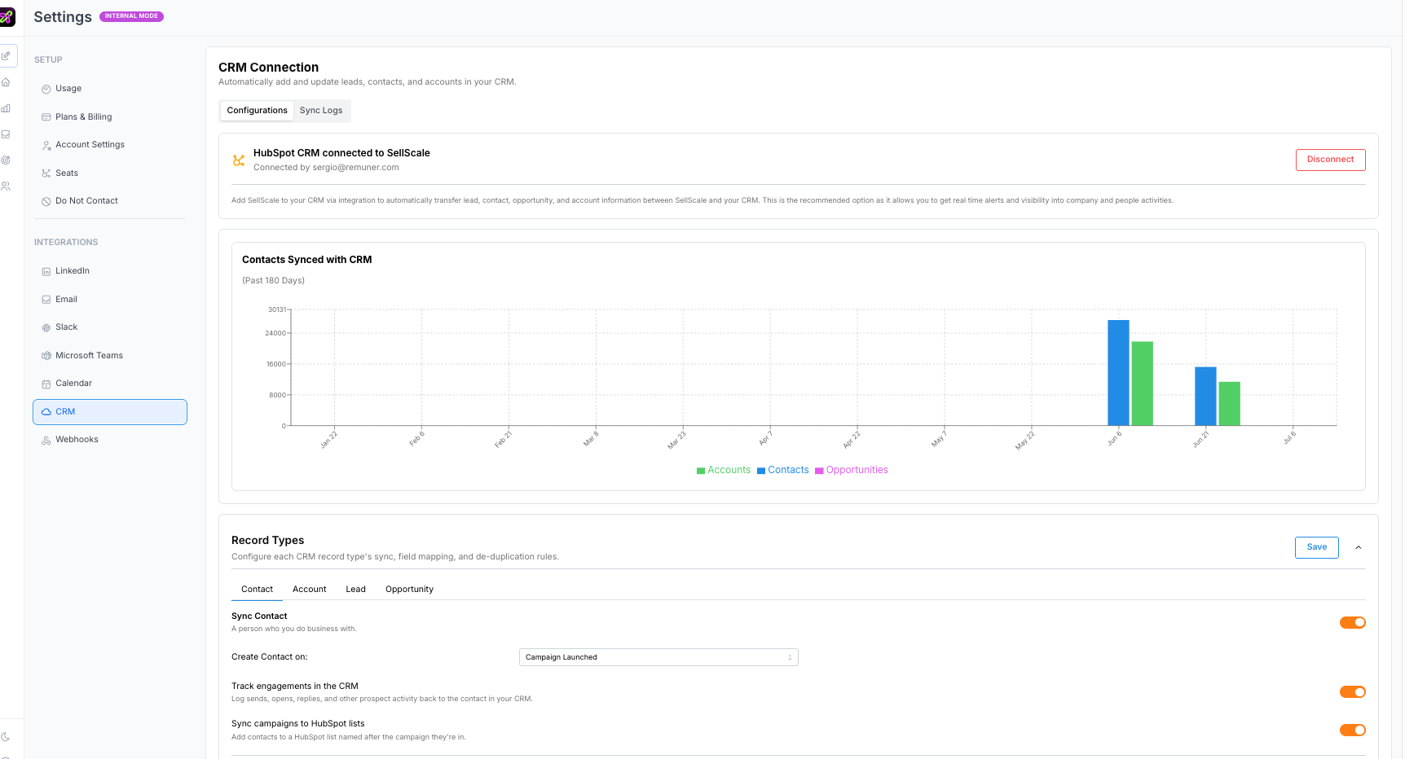1405x759 pixels.
Task: Click the green Accounts bar at Jun 6
Action: pyautogui.click(x=1143, y=384)
